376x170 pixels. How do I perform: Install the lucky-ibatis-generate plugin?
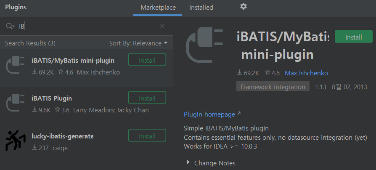coord(147,135)
